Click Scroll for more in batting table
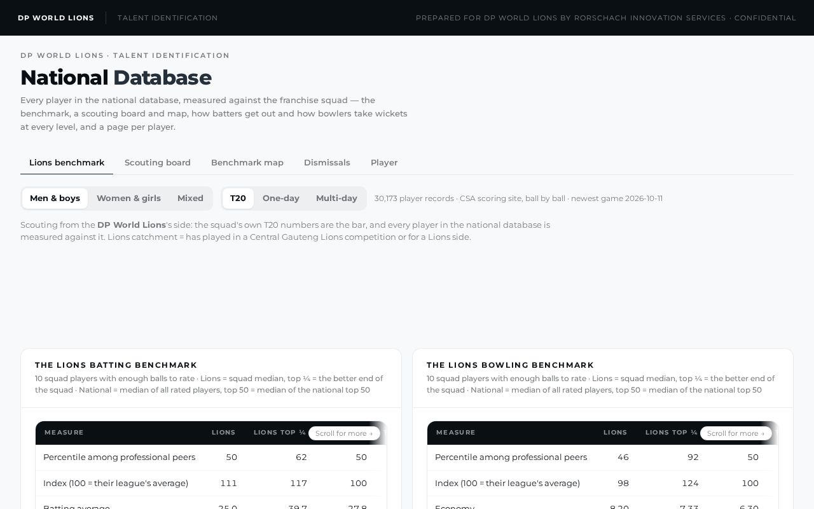The image size is (814, 509). 344,433
